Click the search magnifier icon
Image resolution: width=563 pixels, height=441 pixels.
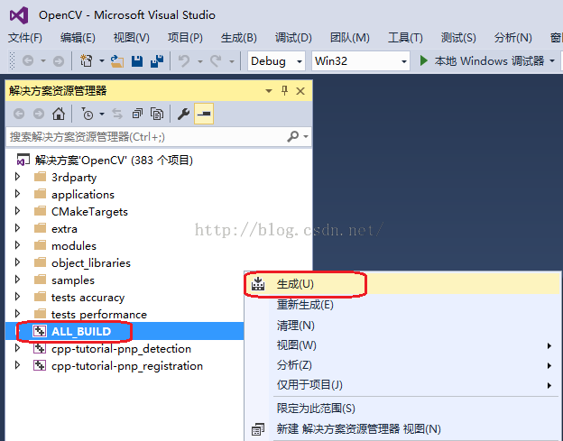click(x=292, y=136)
